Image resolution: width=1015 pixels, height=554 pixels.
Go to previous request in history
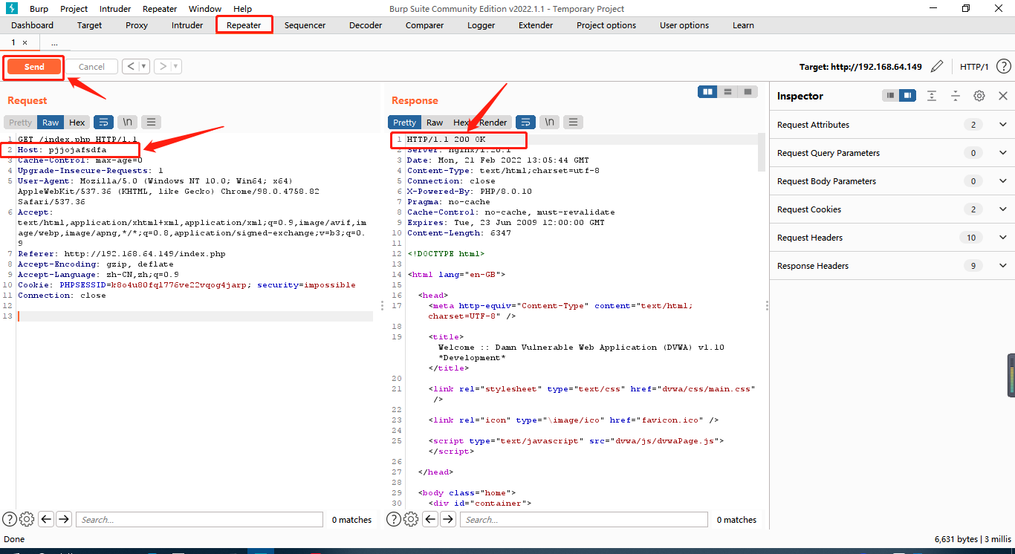pos(131,67)
